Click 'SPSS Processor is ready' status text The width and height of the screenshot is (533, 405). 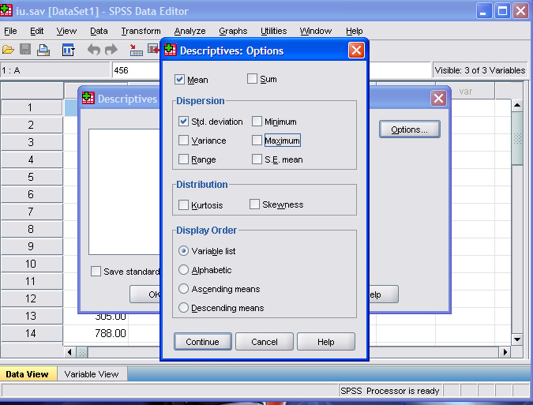[390, 391]
